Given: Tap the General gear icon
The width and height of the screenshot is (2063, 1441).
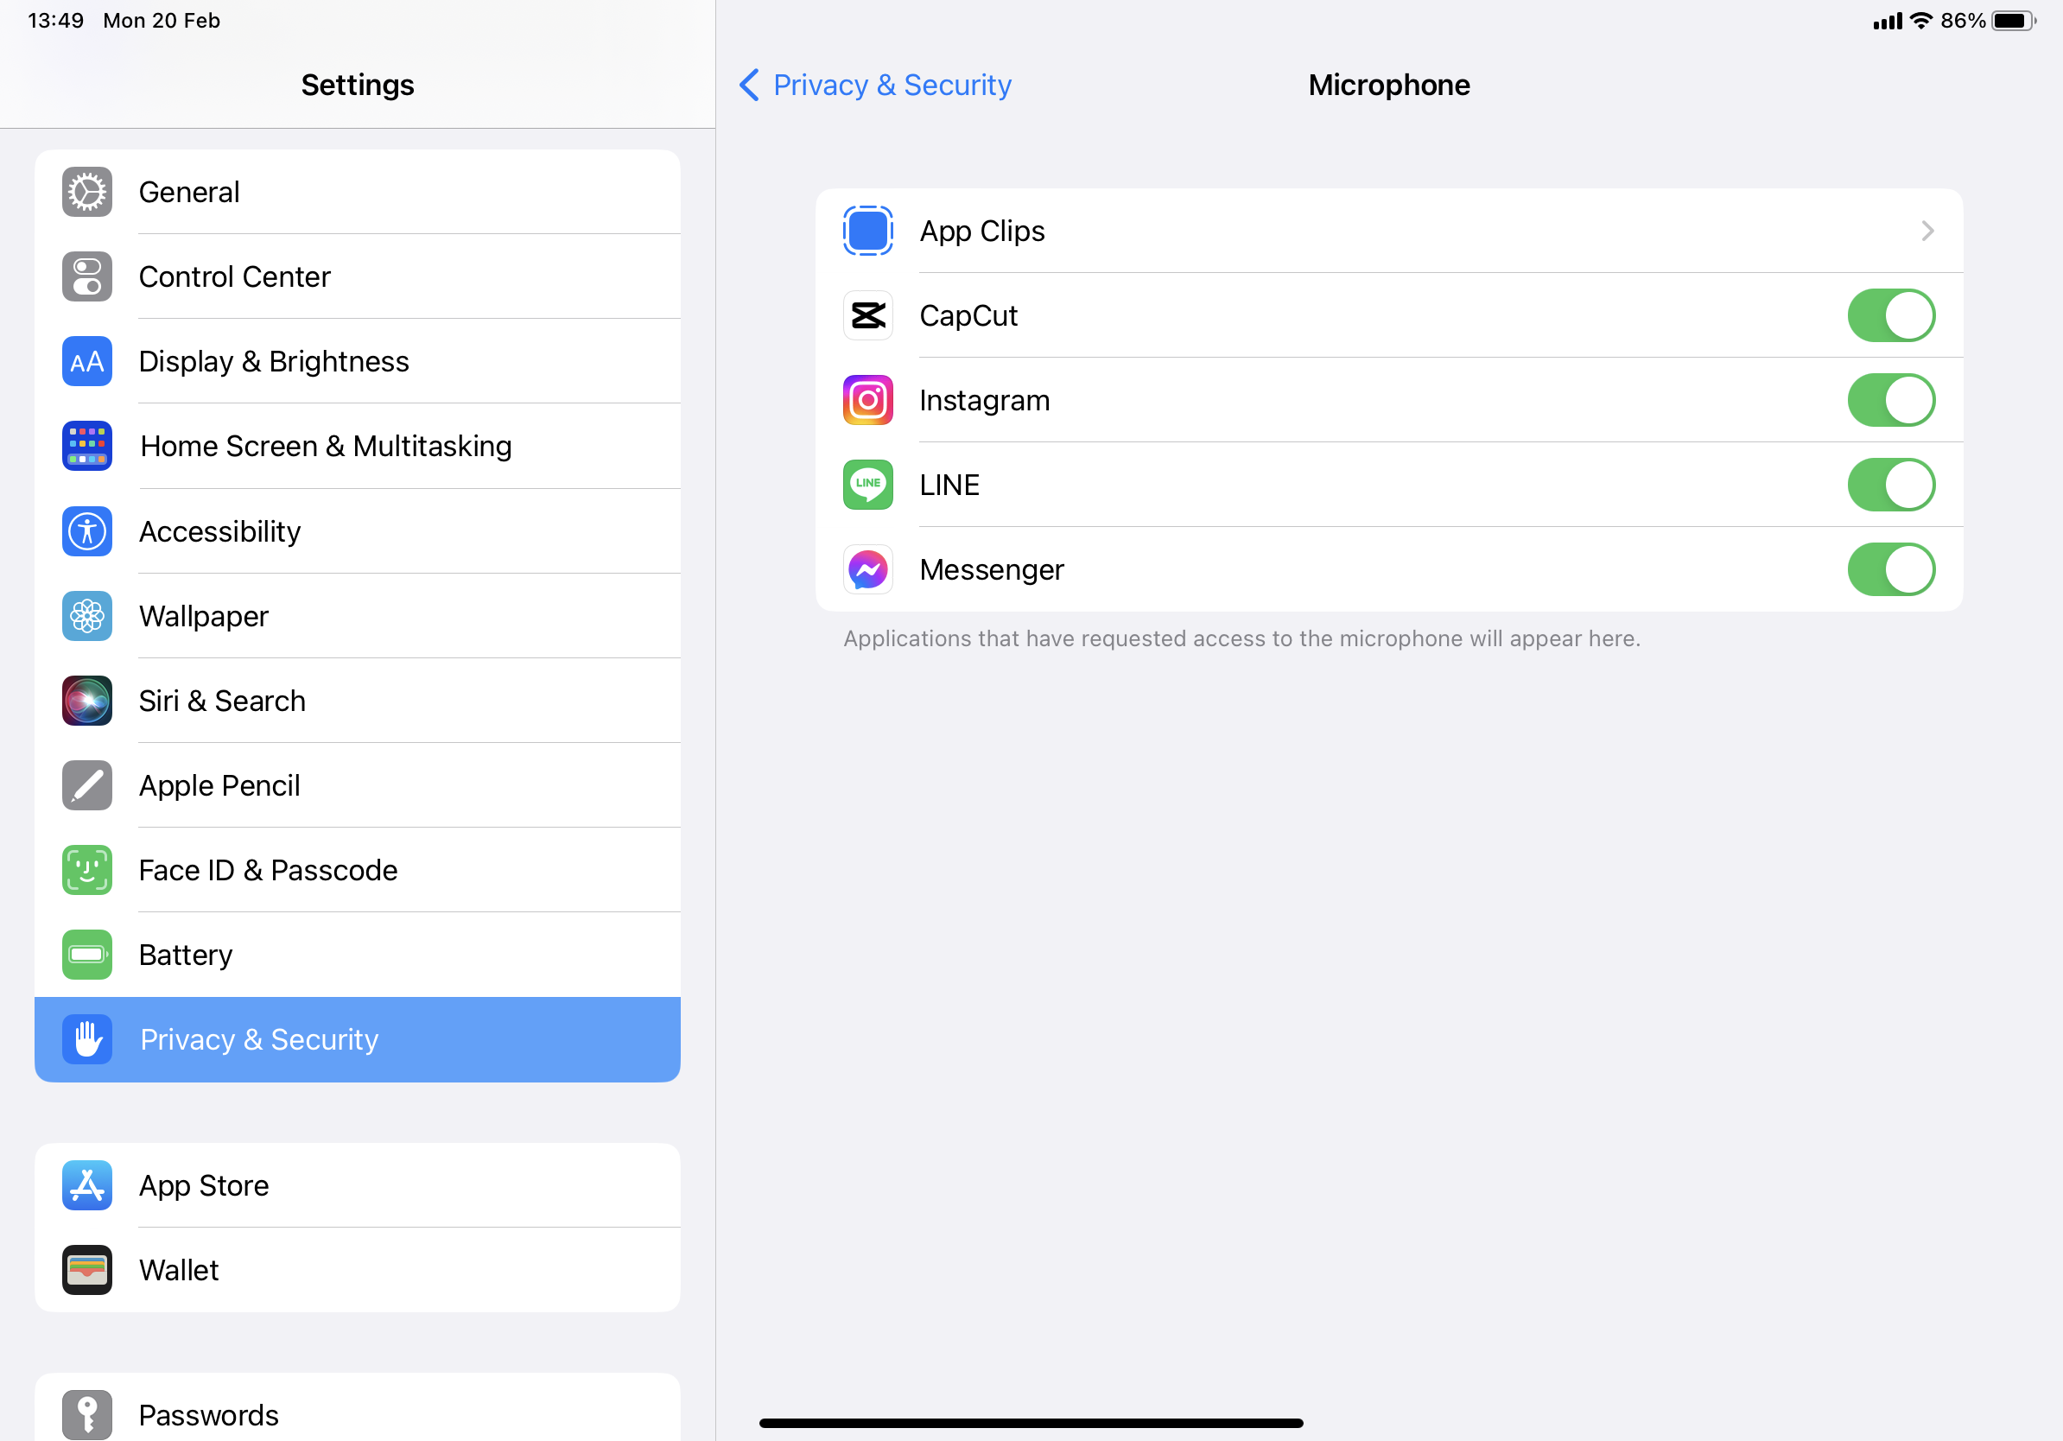Looking at the screenshot, I should (87, 193).
